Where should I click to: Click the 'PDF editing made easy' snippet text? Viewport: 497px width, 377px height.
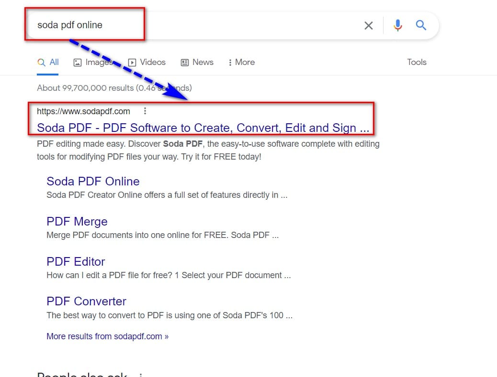click(208, 150)
